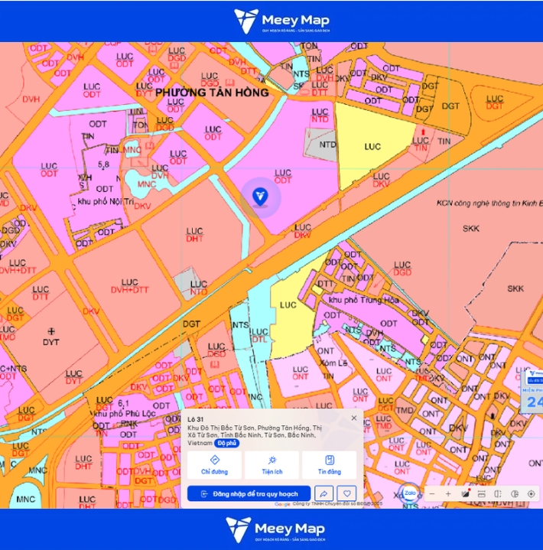Click the khu phố Nội Trì label
543x550 pixels.
click(x=106, y=201)
